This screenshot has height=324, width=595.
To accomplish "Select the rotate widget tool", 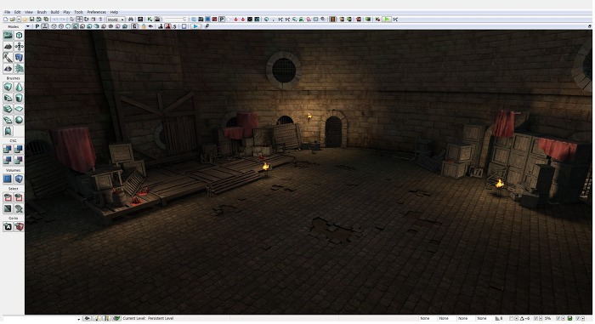I will (x=86, y=20).
